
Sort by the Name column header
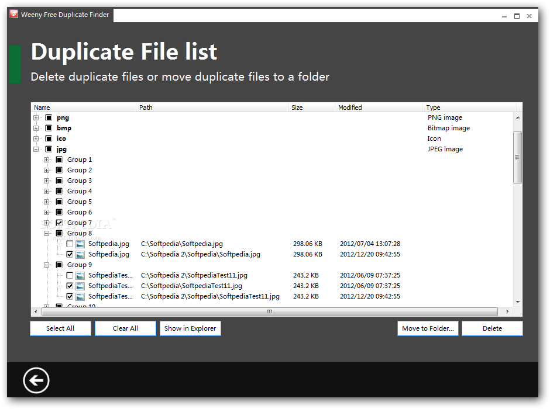pyautogui.click(x=84, y=108)
